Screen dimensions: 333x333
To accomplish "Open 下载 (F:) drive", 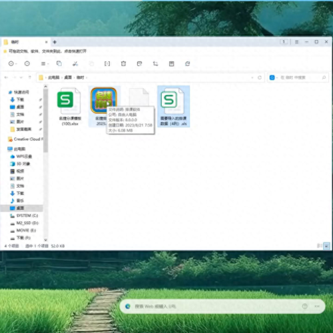I will (x=21, y=238).
